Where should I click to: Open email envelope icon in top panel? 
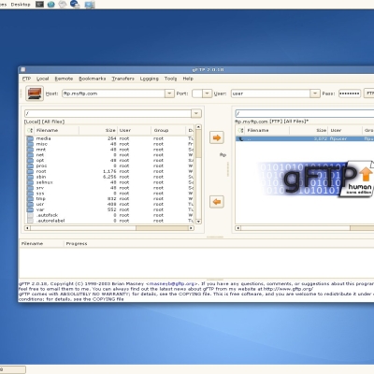[63, 5]
